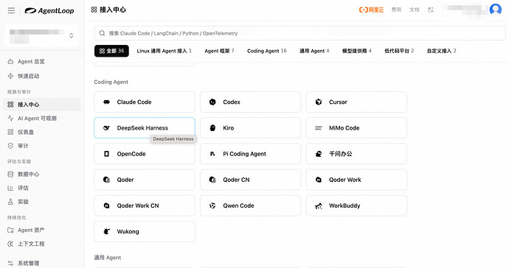Open the user avatar menu
Screen dimensions: 509x268
coord(496,10)
